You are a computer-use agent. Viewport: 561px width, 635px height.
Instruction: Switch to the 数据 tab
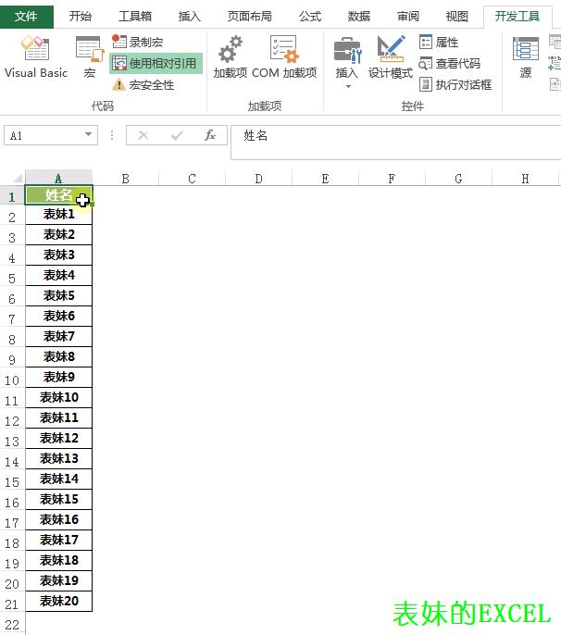click(359, 17)
